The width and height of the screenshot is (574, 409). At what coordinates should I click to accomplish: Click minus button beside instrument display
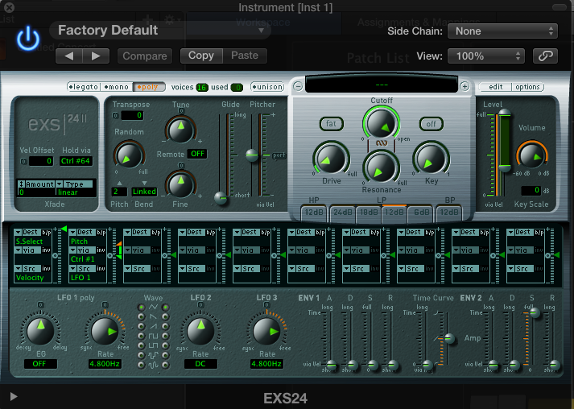[298, 86]
